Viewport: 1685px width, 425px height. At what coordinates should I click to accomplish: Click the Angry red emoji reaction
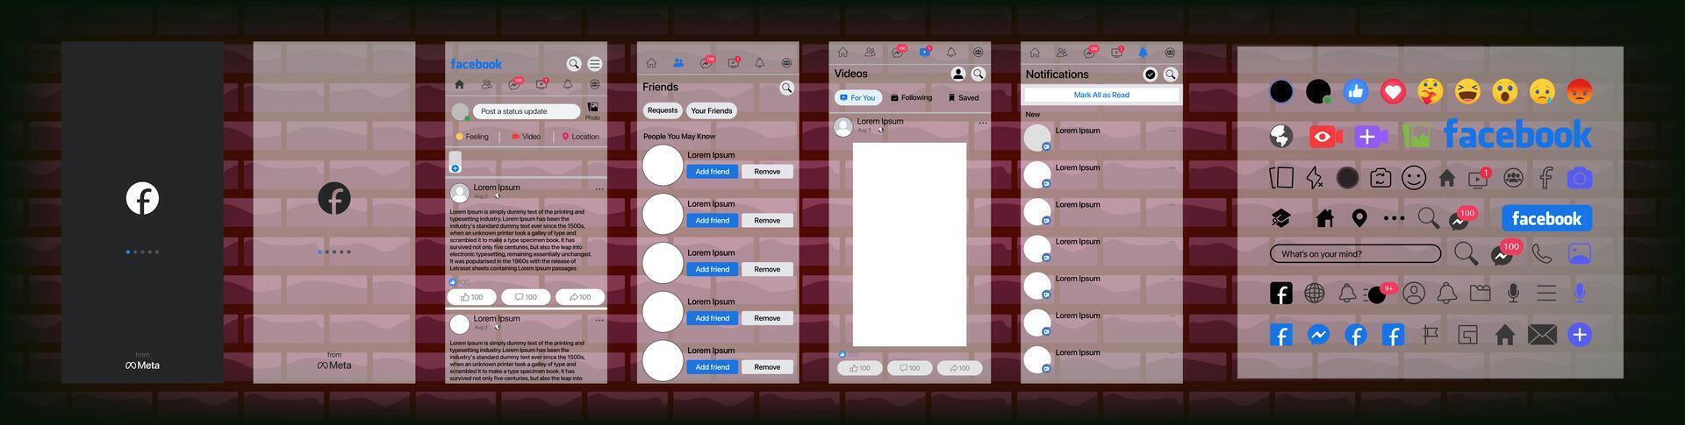coord(1579,91)
